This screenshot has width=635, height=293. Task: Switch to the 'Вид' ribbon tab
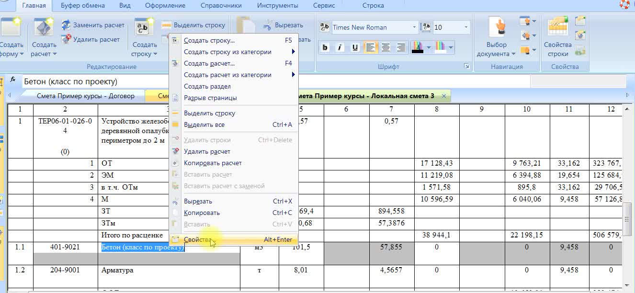click(x=125, y=6)
